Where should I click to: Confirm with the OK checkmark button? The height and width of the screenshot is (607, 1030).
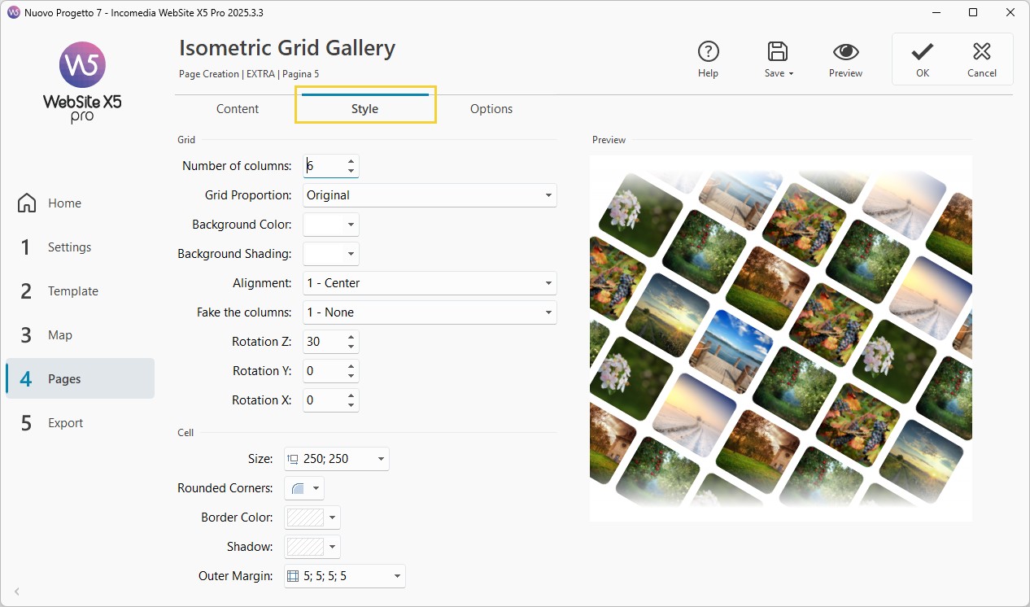(922, 59)
